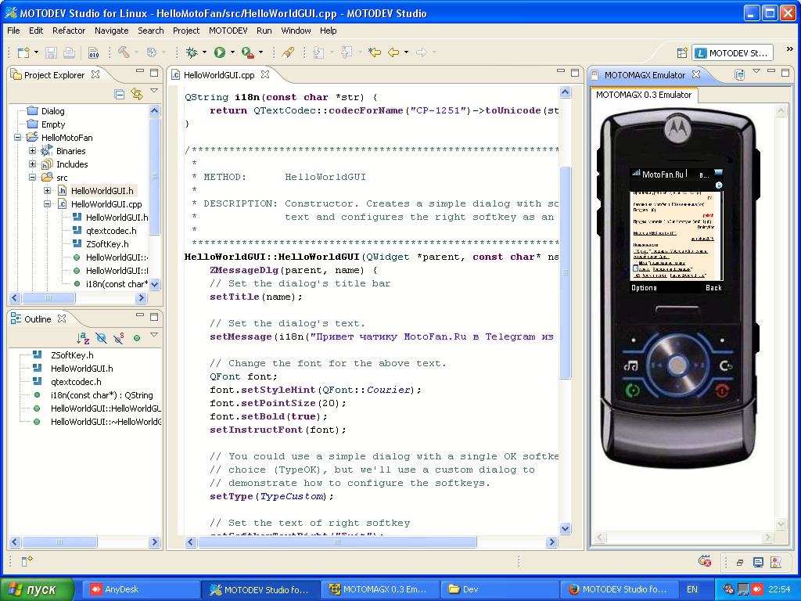
Task: Click the center select key on phone d-pad
Action: pyautogui.click(x=678, y=366)
